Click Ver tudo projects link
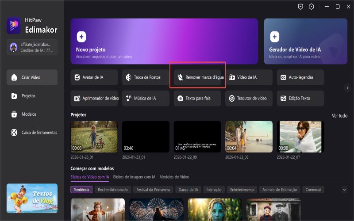The height and width of the screenshot is (221, 354). [339, 115]
